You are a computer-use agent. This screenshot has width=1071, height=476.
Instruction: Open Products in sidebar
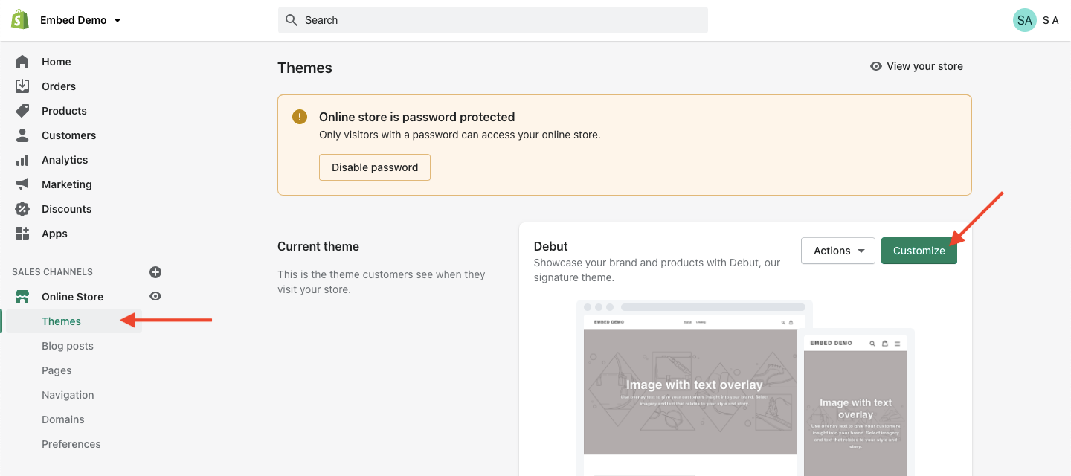point(64,111)
